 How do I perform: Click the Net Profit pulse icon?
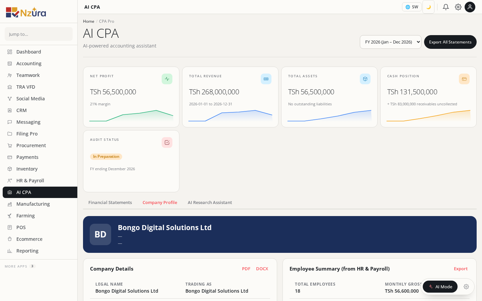coord(167,79)
